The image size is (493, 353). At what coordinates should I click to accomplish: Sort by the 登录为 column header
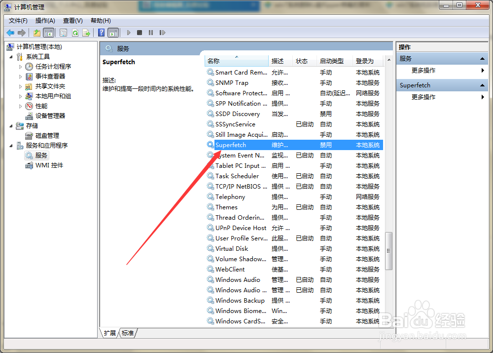(x=368, y=61)
